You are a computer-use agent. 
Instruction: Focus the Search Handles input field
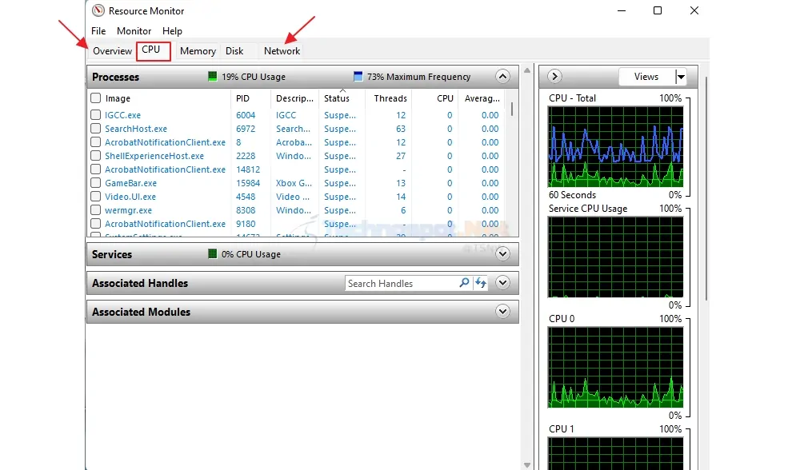coord(402,284)
